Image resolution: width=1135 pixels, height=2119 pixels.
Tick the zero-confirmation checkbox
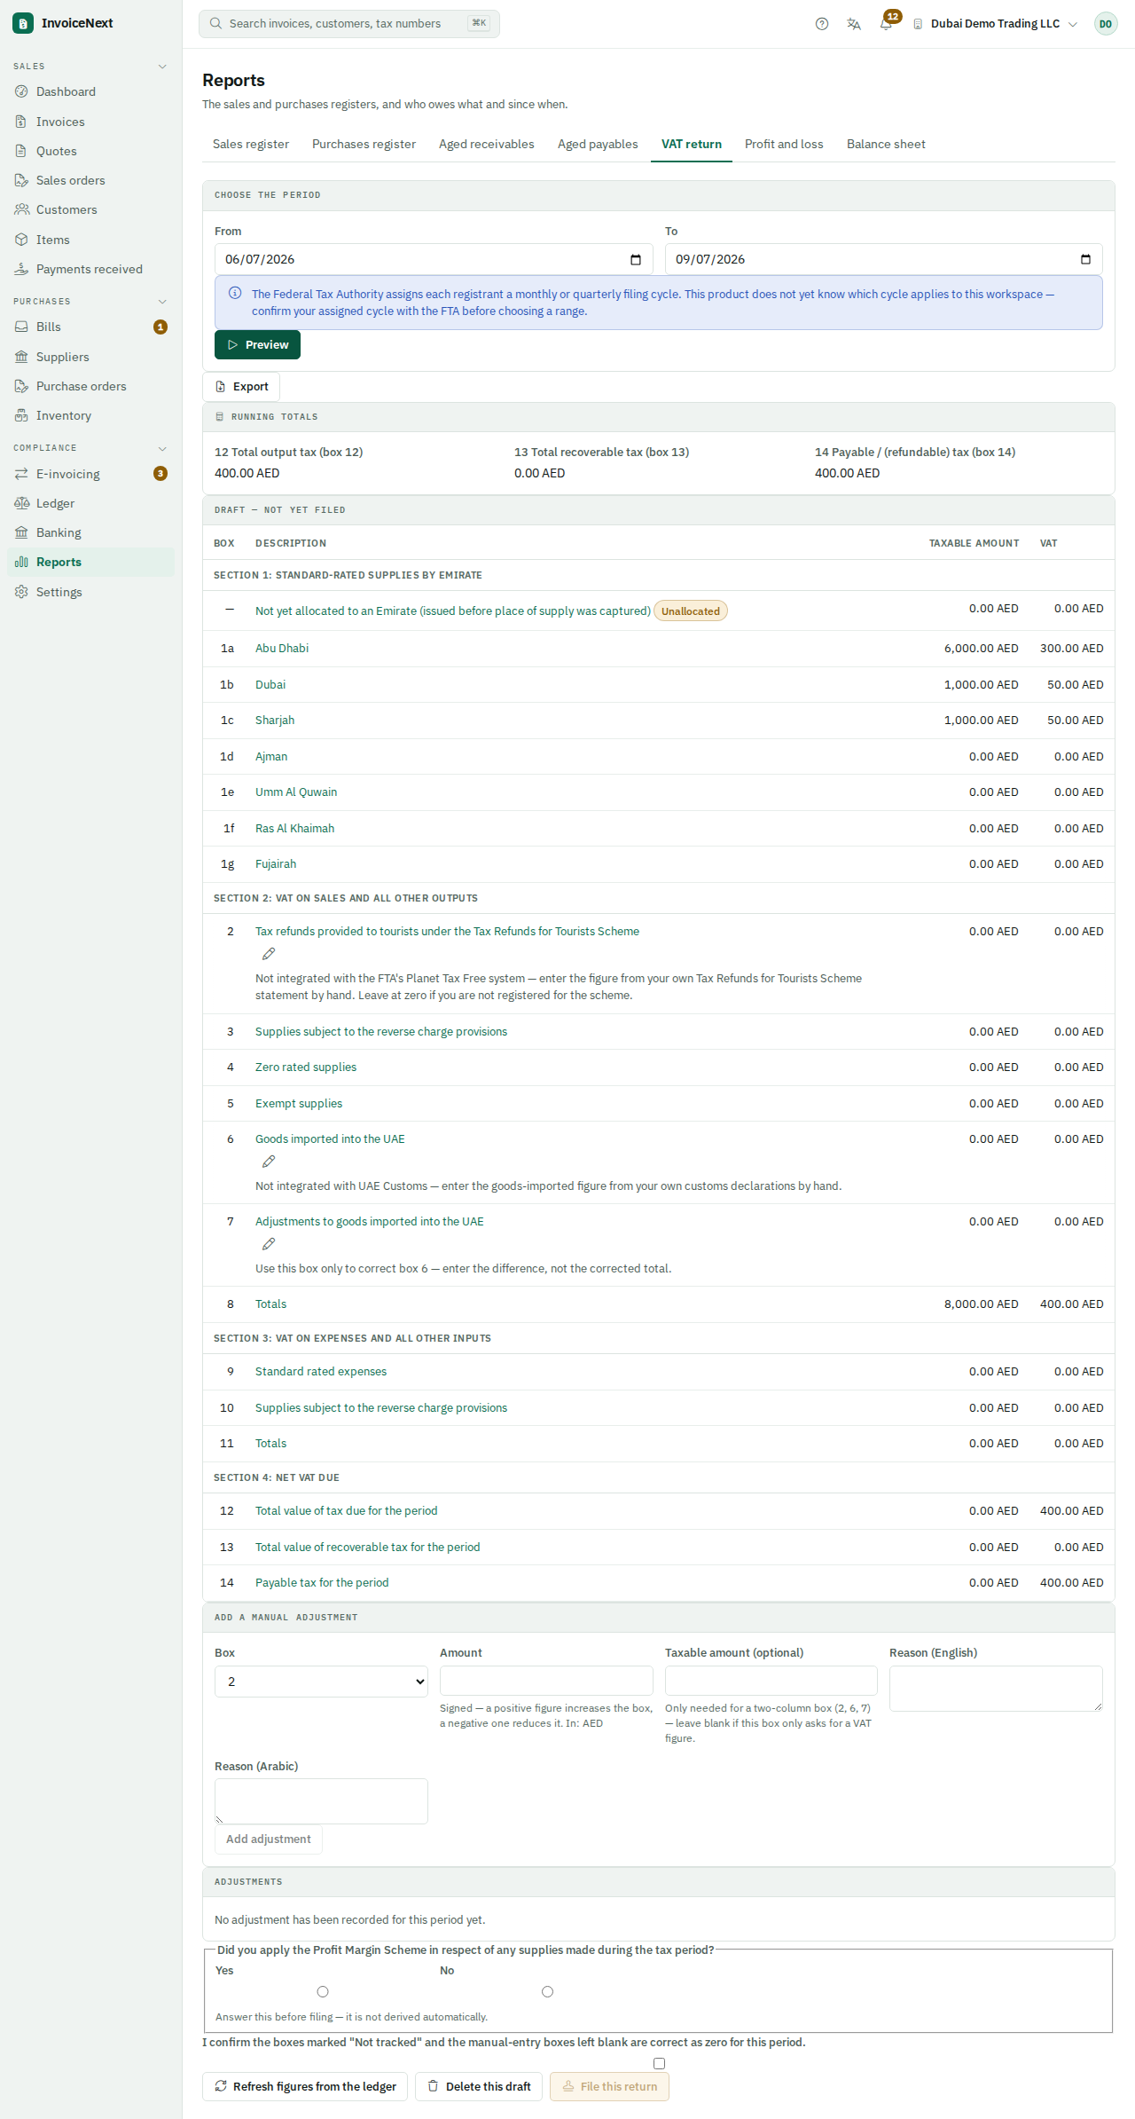(659, 2063)
